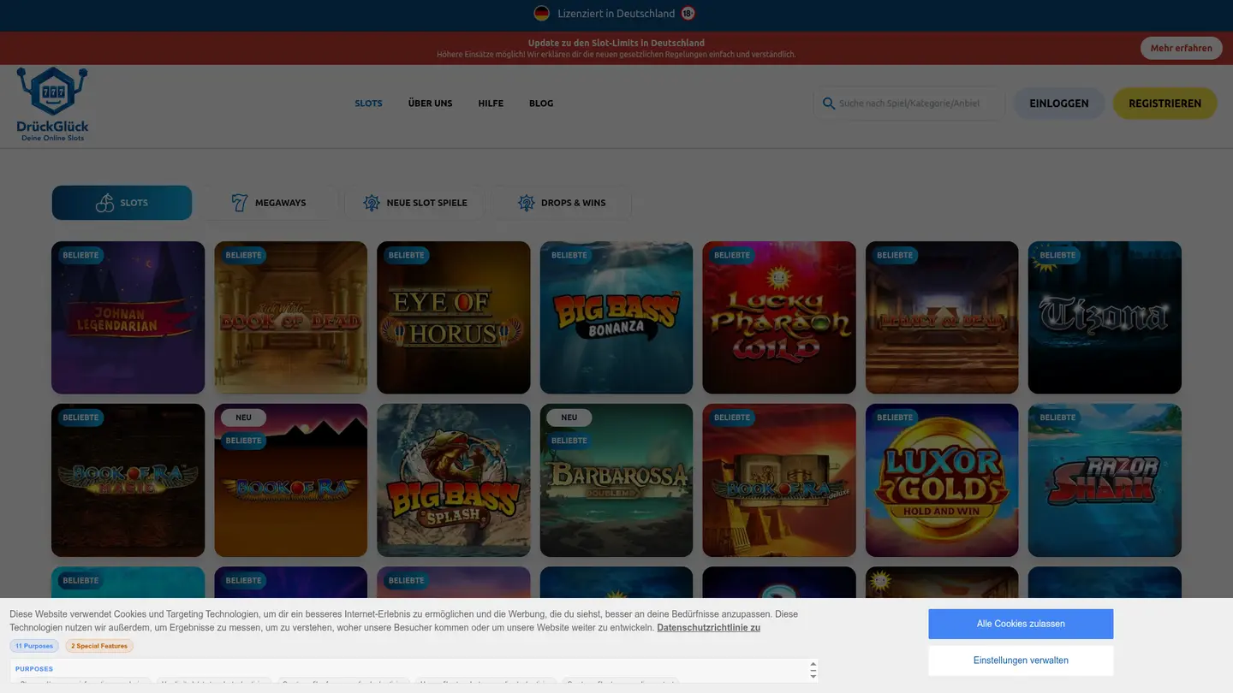This screenshot has height=693, width=1233.
Task: Open the Book of Dead game
Action: (291, 317)
